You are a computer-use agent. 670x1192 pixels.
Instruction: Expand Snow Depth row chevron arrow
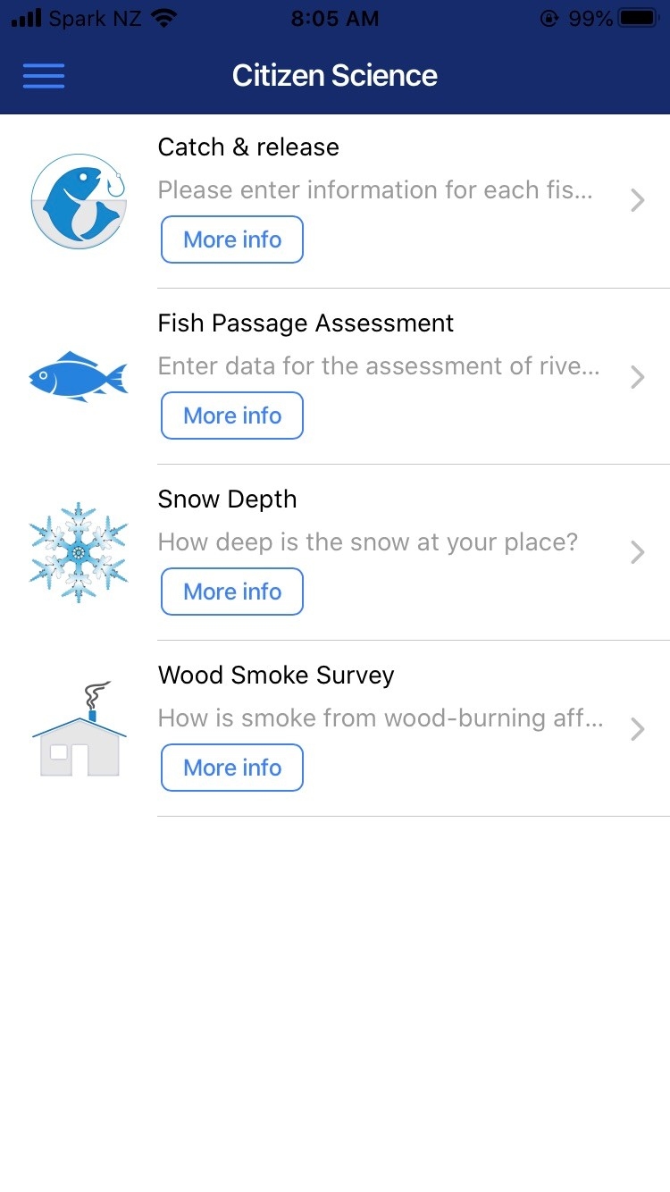[x=637, y=552]
